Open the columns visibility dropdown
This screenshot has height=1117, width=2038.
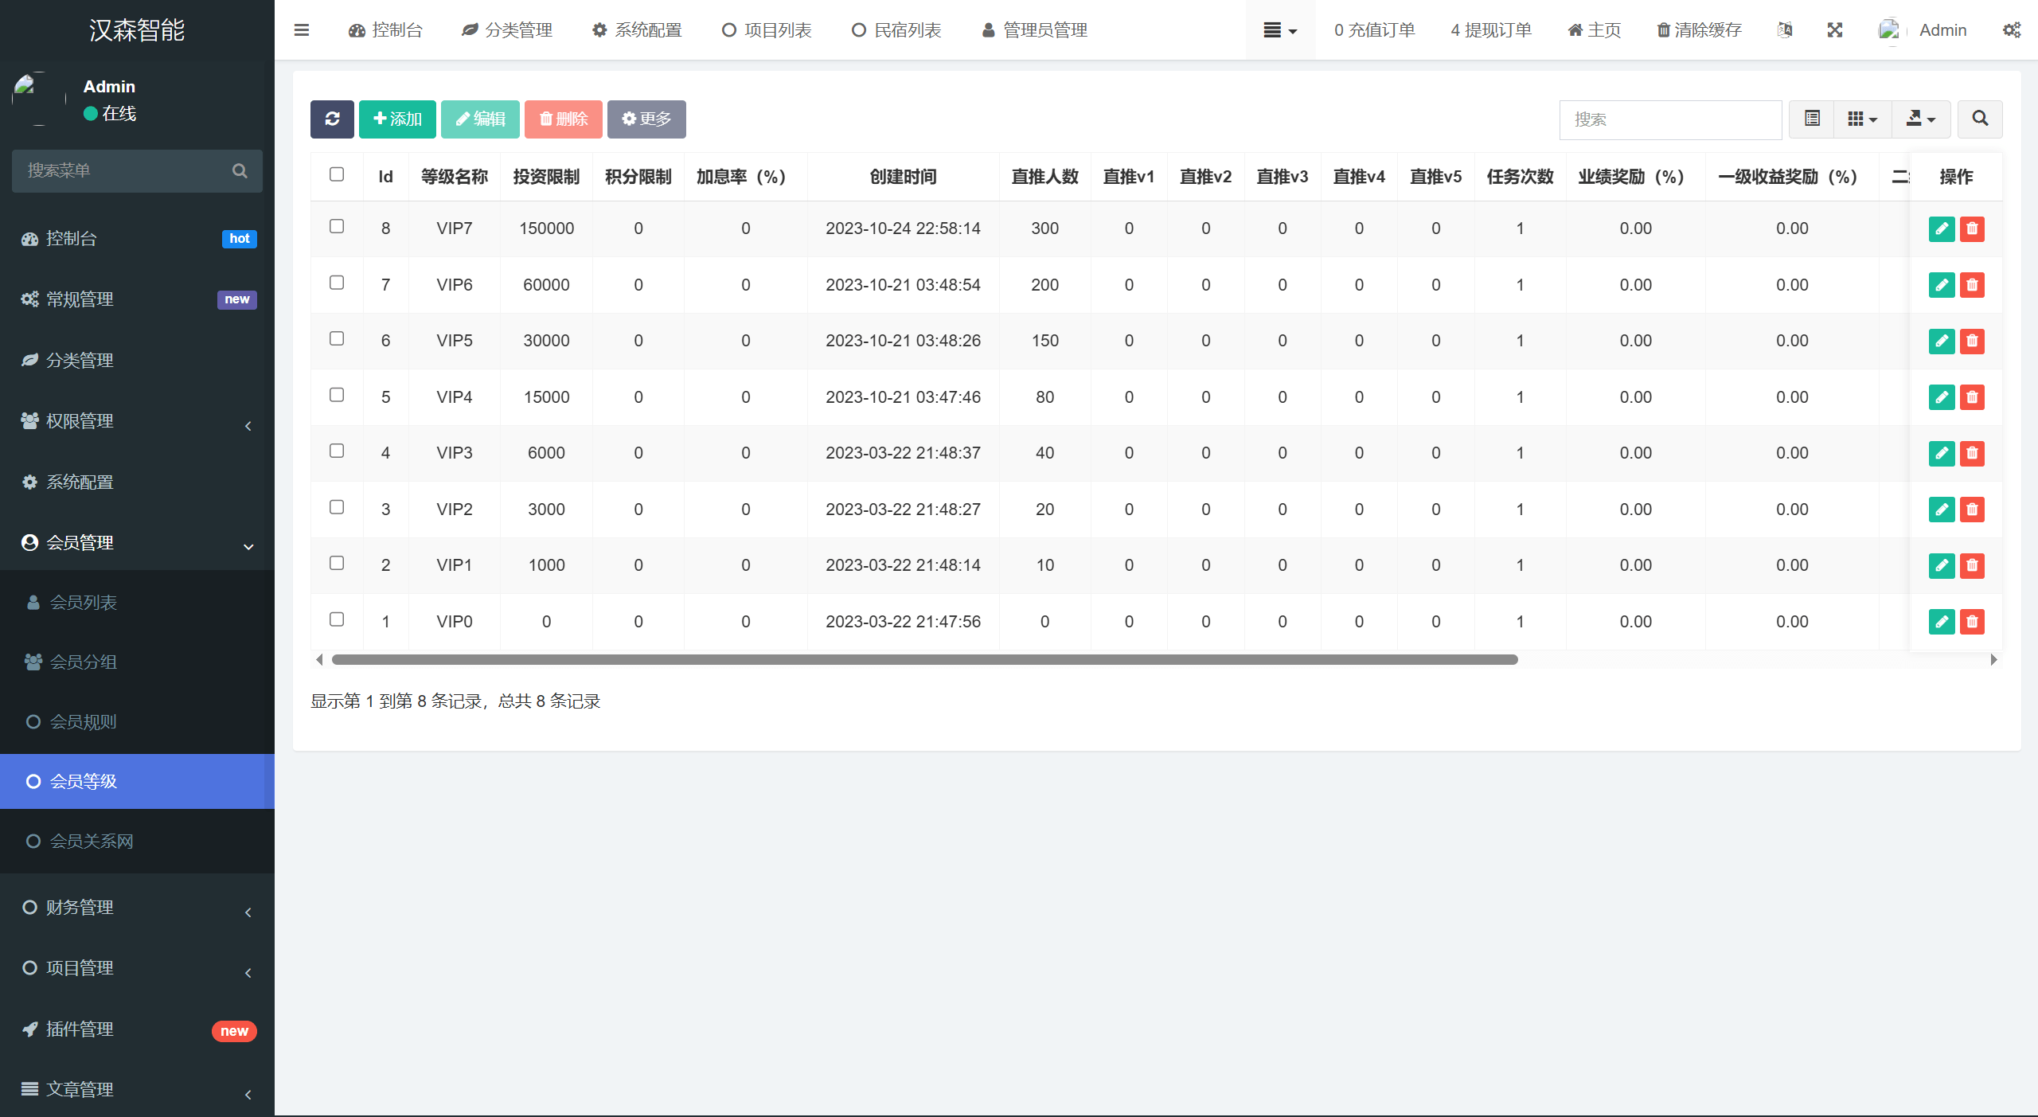point(1862,119)
